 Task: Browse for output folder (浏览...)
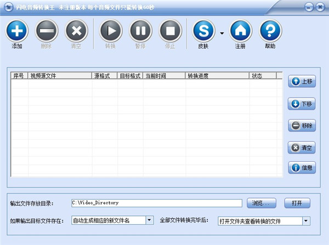pyautogui.click(x=261, y=203)
